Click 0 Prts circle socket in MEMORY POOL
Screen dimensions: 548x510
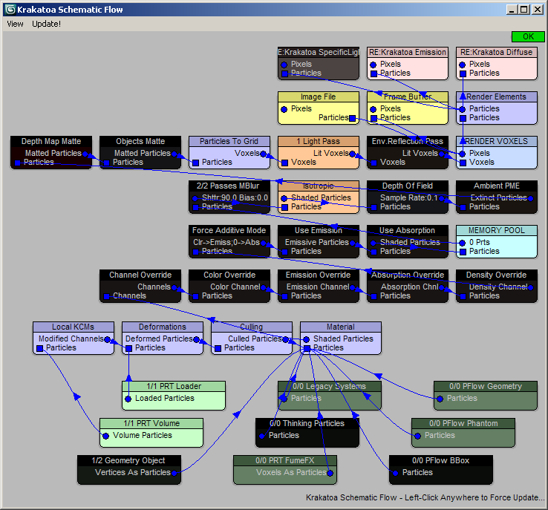[x=463, y=243]
